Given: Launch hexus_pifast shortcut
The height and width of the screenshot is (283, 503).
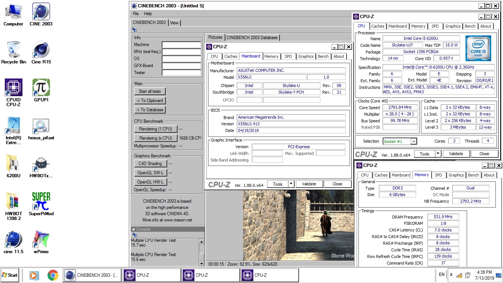Looking at the screenshot, I should click(41, 129).
